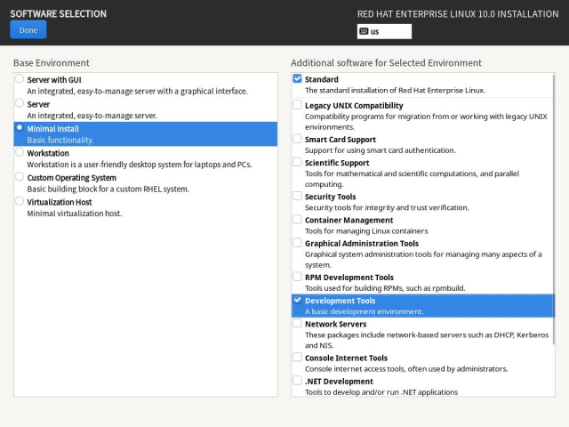Select the Custom Operating System radio button
Screen dimensions: 569x427
20,176
